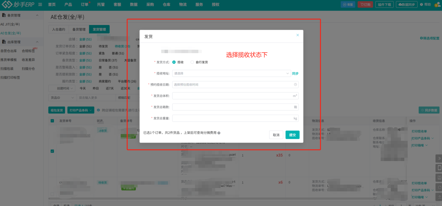Screen dimensions: 442x206
Task: Open AE JIT(全/半) in sidebar
Action: pos(10,24)
